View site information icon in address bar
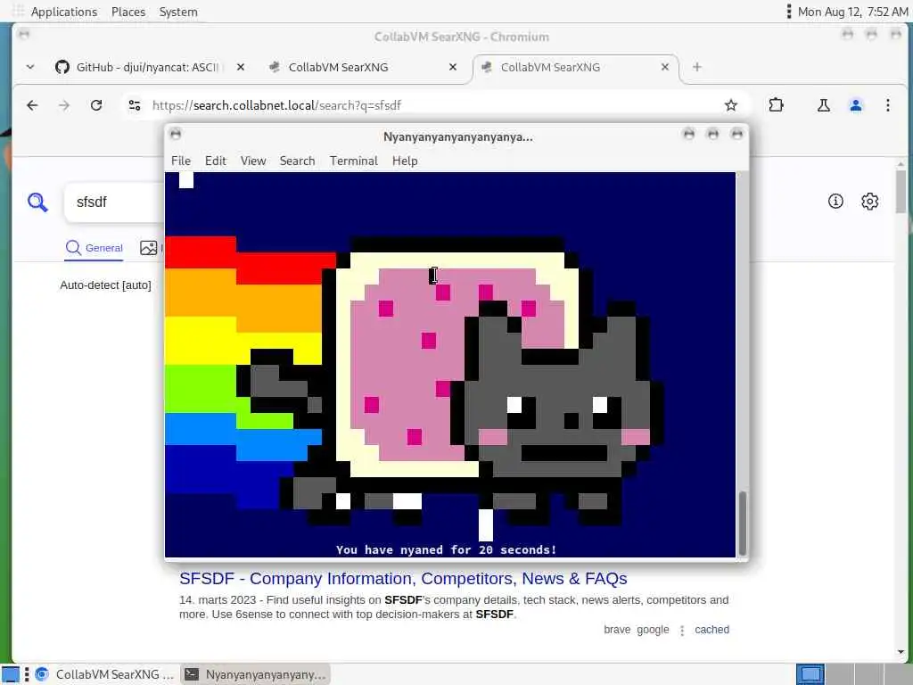Screen dimensions: 913x685 135,105
